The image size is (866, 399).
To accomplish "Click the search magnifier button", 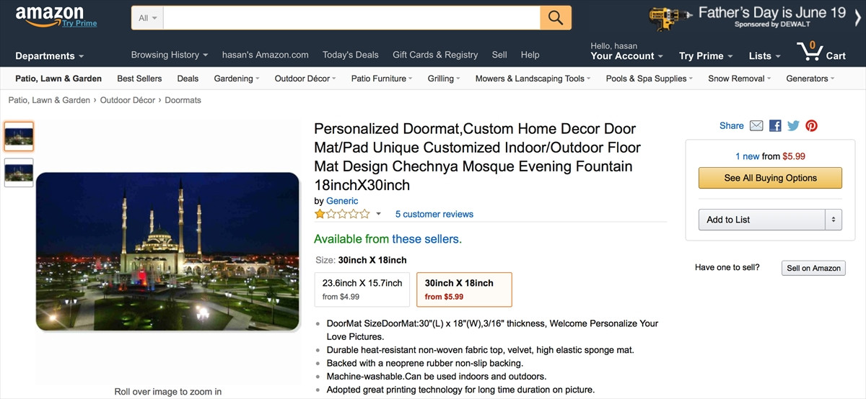I will [555, 18].
